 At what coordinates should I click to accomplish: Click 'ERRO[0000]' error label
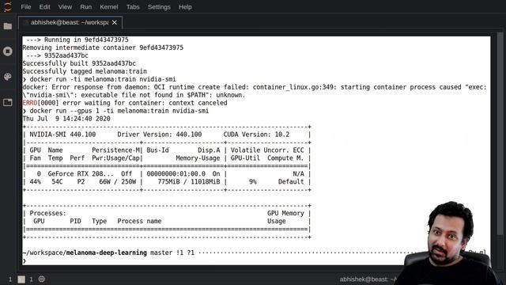point(40,103)
